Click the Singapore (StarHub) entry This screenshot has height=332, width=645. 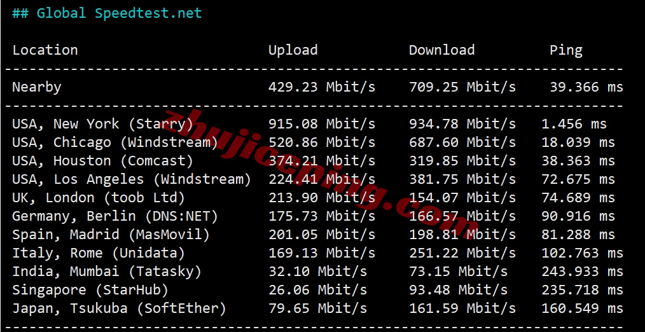(x=90, y=290)
